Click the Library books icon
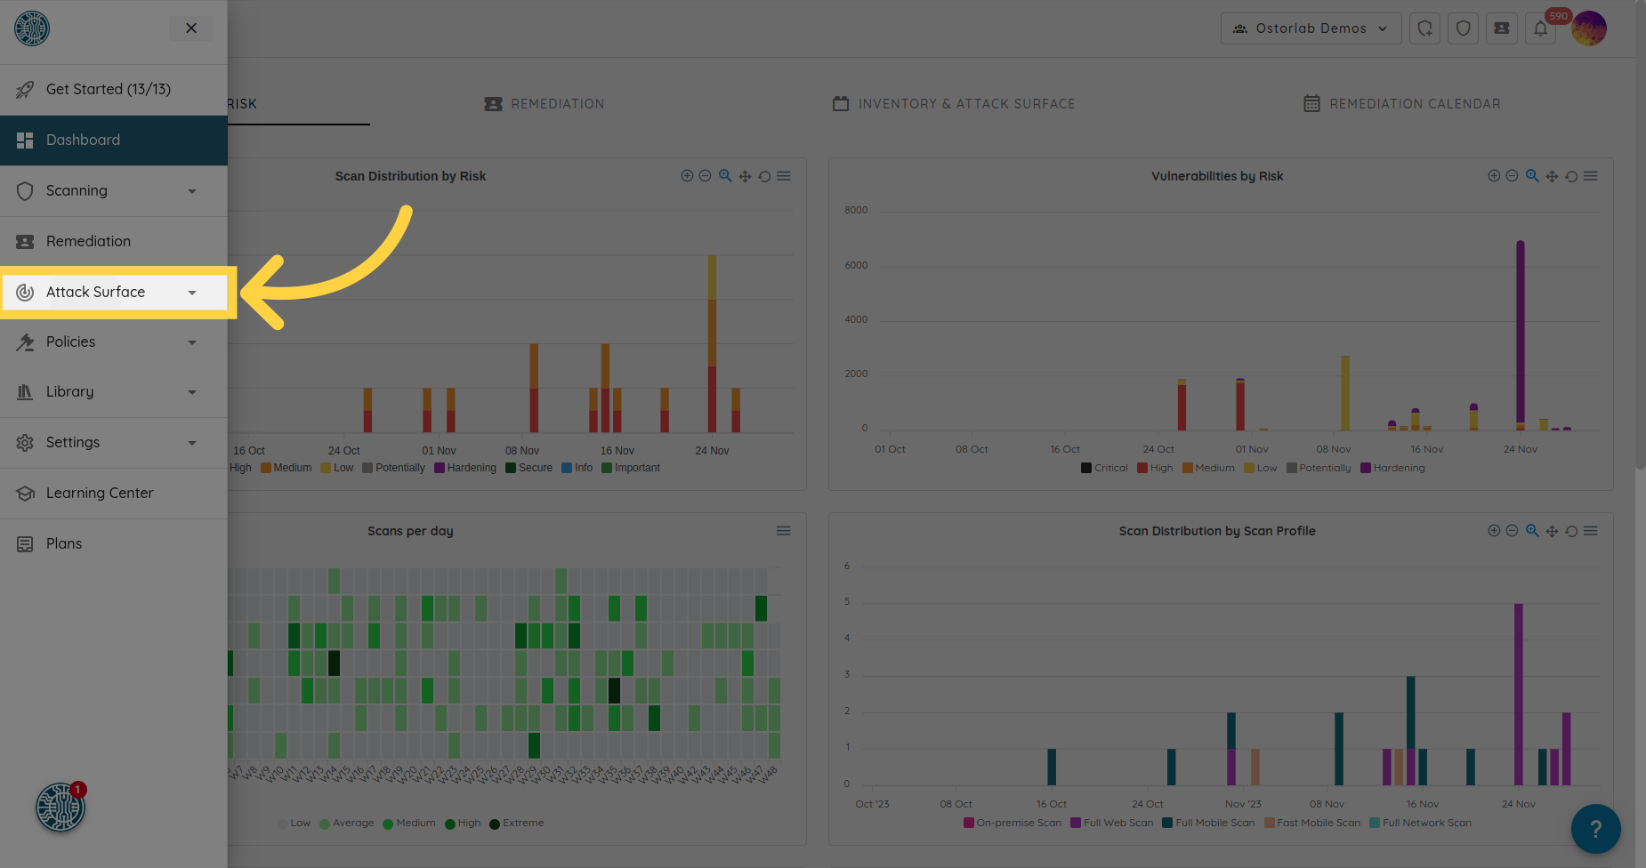The height and width of the screenshot is (868, 1646). point(25,392)
